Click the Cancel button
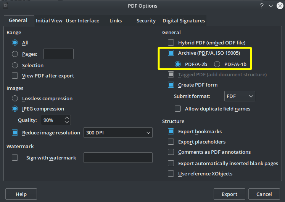This screenshot has height=202, width=285. pyautogui.click(x=264, y=194)
